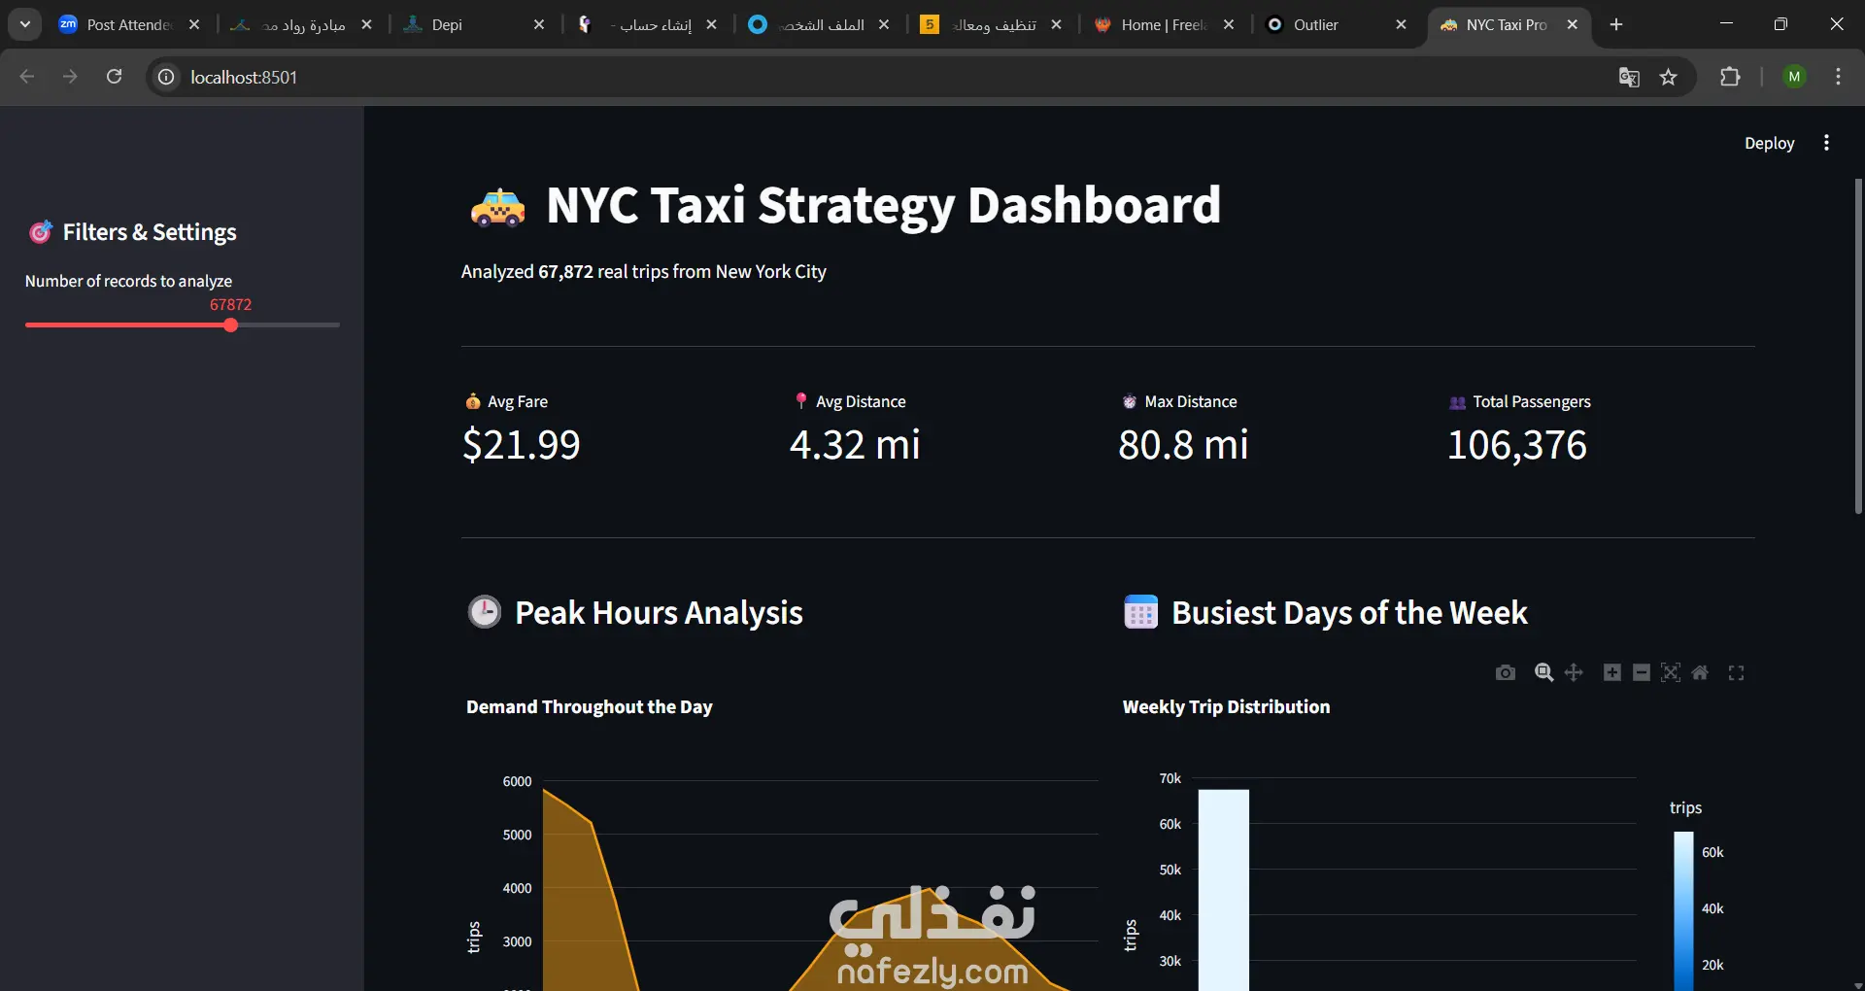Switch to the Post Attendee tab
Viewport: 1865px width, 991px height.
click(117, 24)
